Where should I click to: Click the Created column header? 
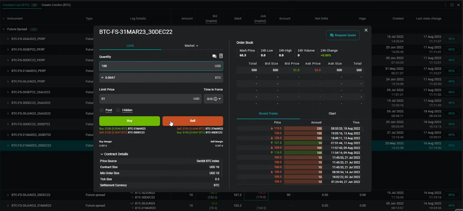[398, 18]
